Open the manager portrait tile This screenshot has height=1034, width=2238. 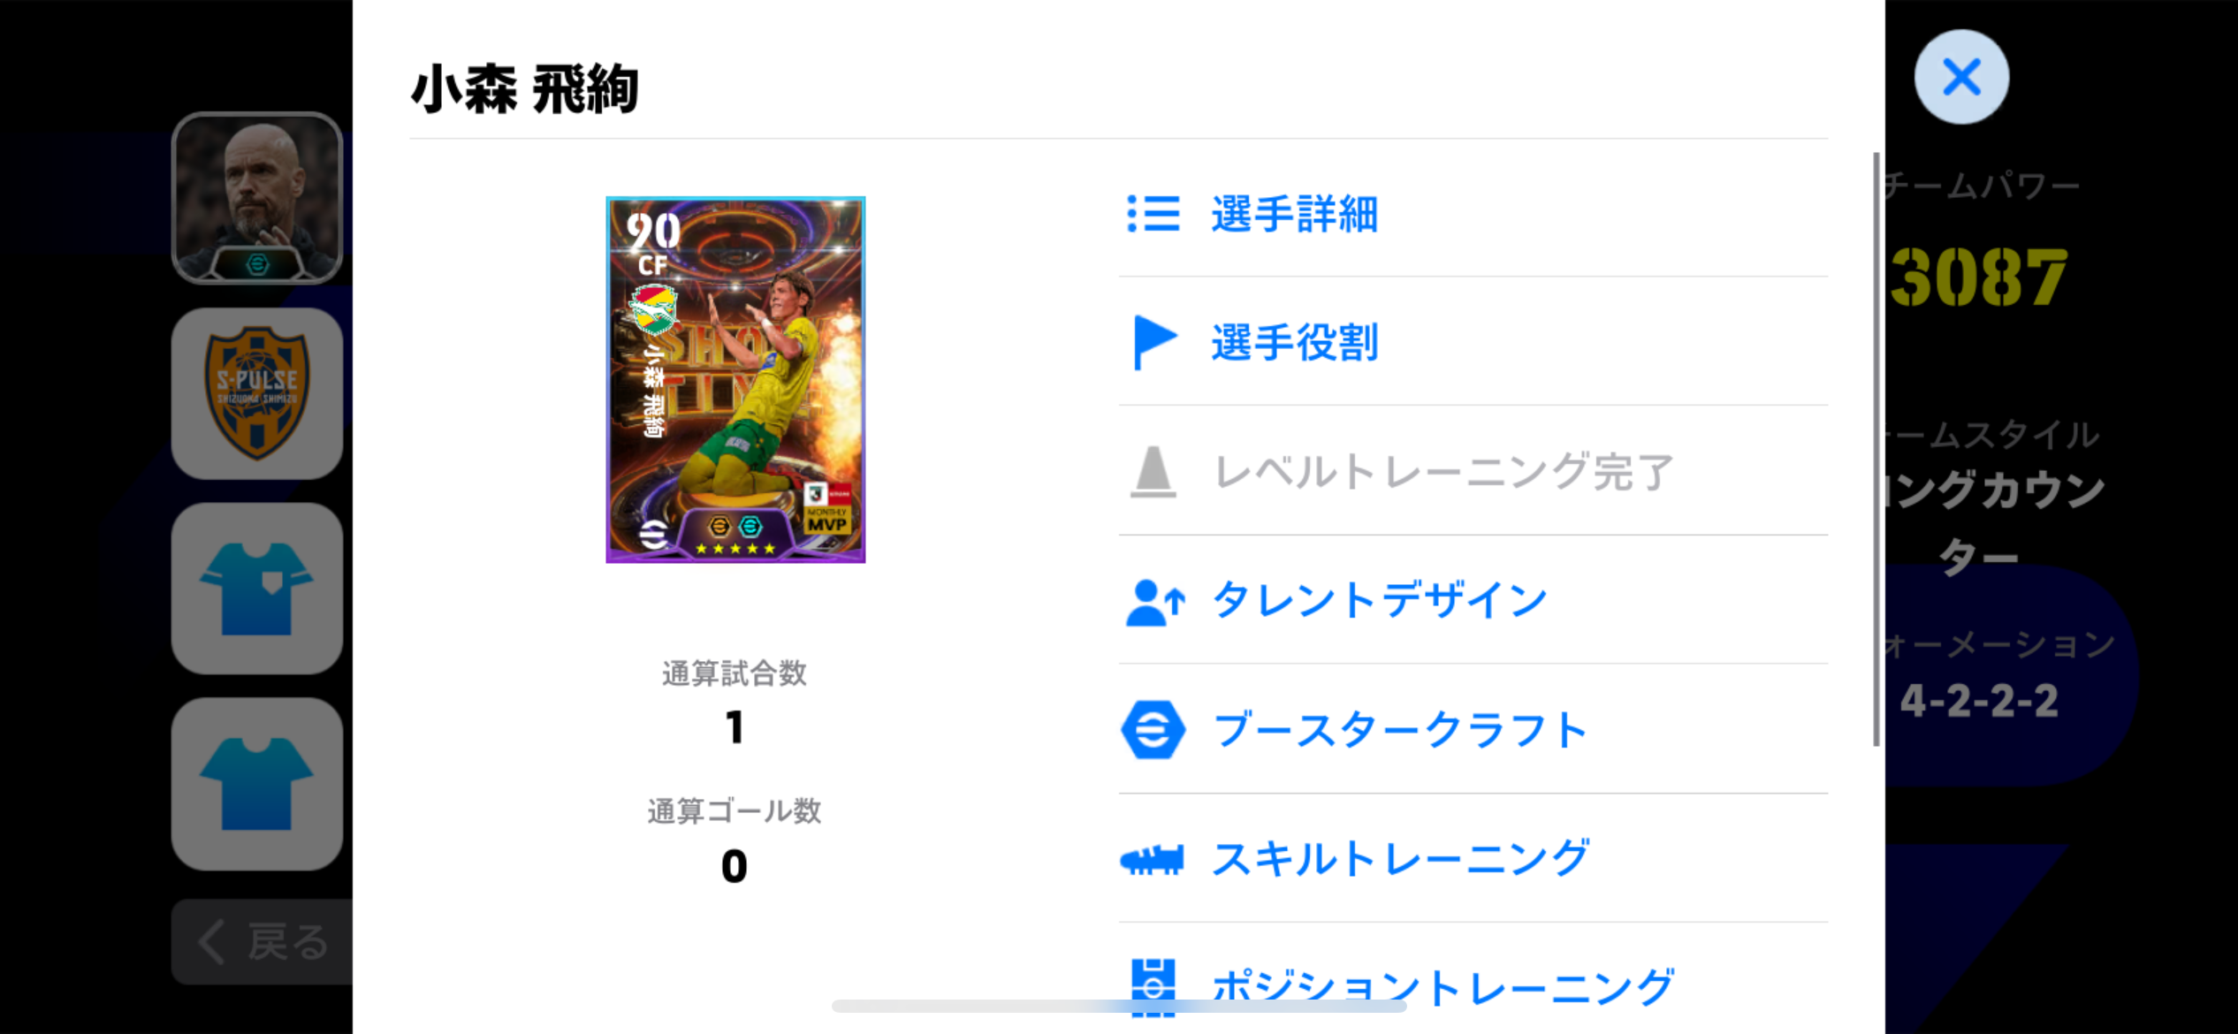click(256, 198)
